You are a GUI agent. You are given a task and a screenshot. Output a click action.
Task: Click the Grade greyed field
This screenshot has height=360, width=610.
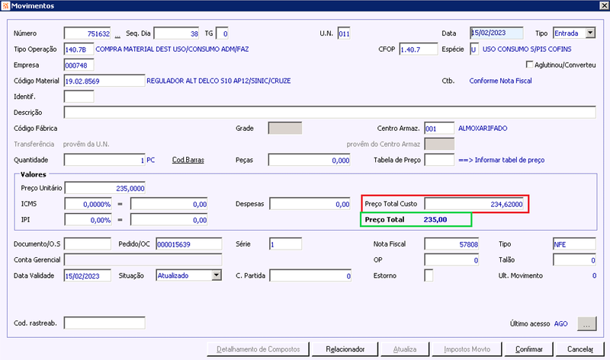[284, 128]
